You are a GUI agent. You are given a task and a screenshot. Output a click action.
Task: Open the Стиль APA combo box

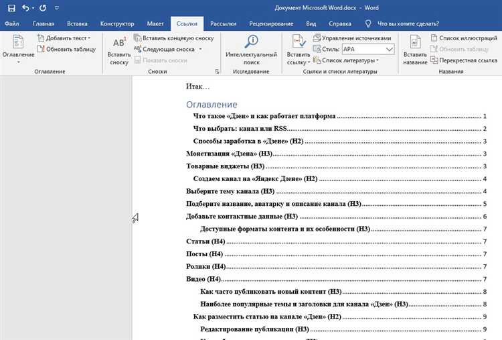pyautogui.click(x=368, y=49)
